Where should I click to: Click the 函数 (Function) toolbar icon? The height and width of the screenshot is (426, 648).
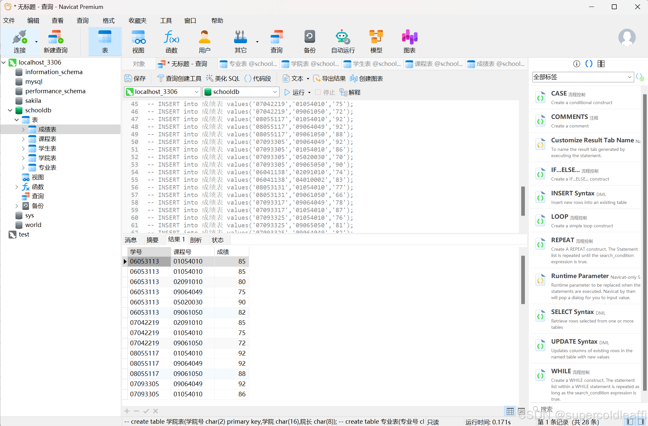click(171, 41)
